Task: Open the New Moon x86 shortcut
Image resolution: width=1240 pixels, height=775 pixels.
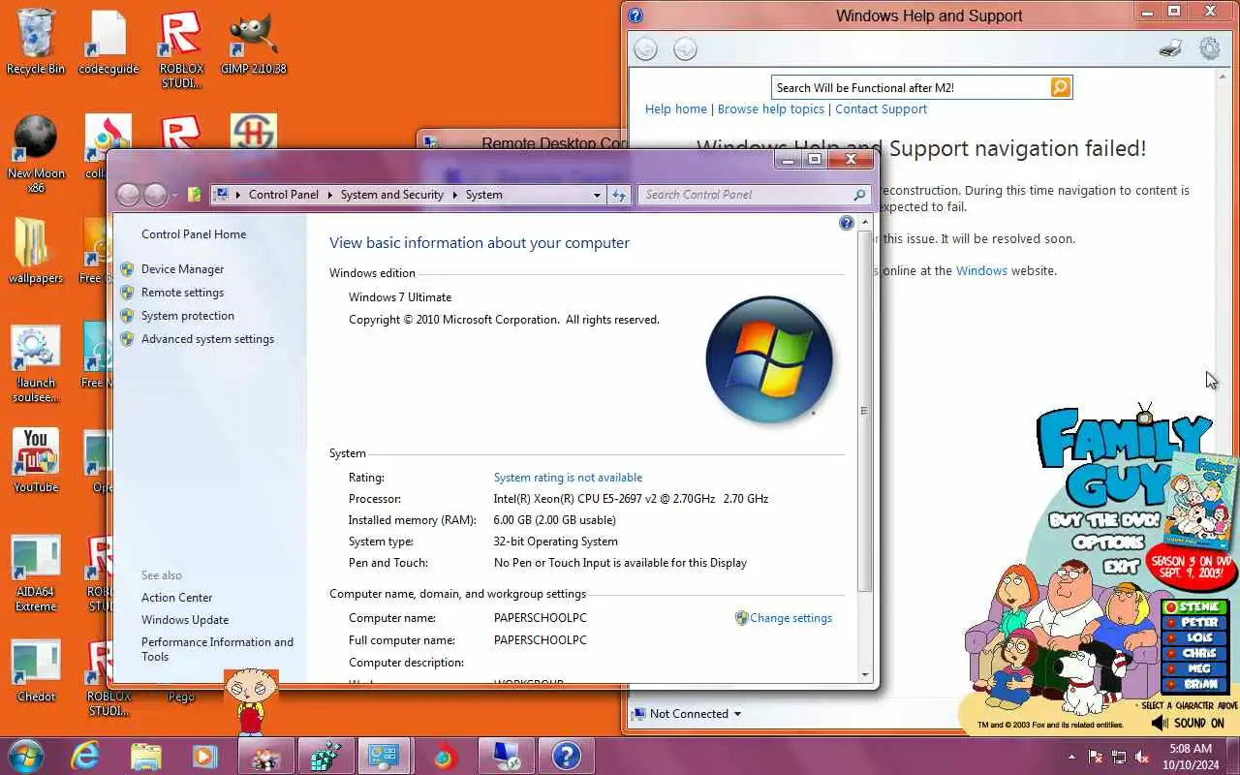Action: [x=36, y=155]
